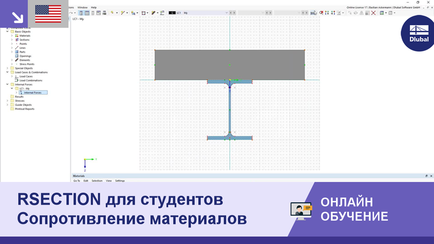Screen dimensions: 434x244
Task: Expand the Materials tree node
Action: (12, 36)
